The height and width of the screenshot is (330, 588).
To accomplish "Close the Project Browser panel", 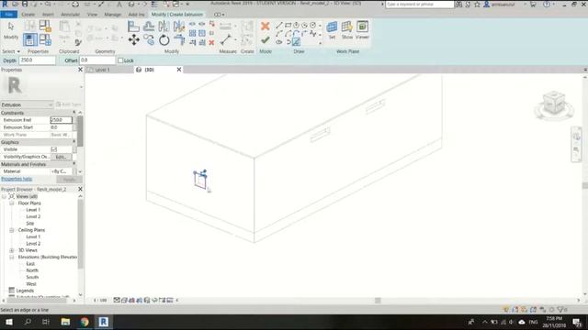I will pos(80,189).
